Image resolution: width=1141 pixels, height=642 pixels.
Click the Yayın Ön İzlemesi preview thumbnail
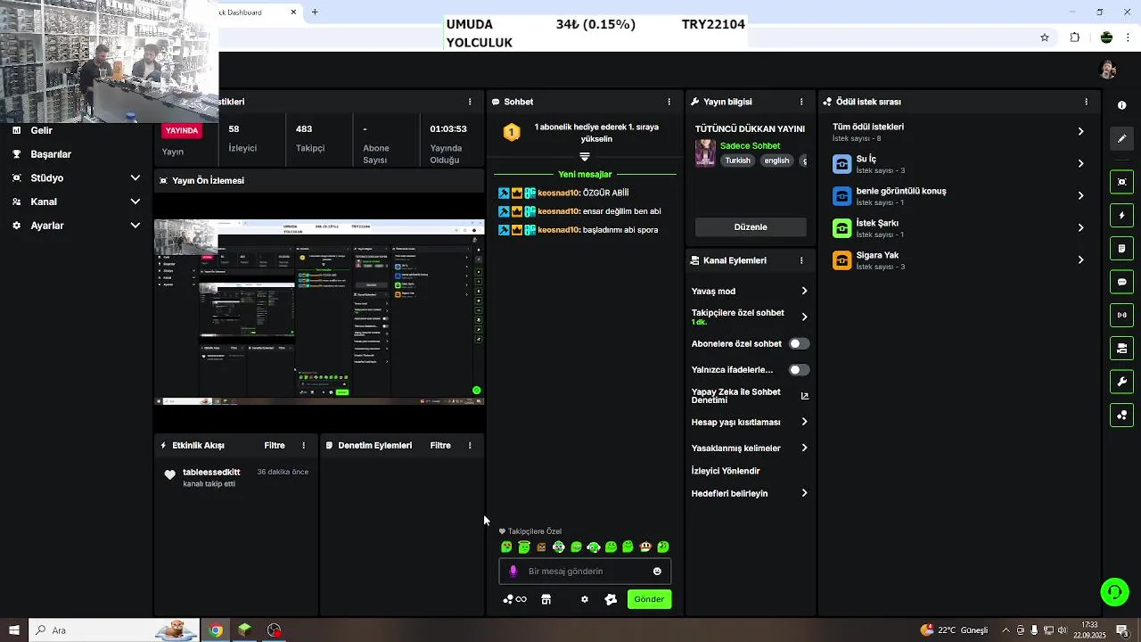click(x=319, y=312)
